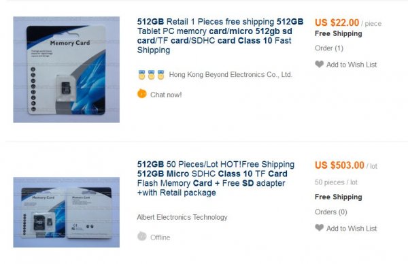
Task: Click the first gold medal seller badge
Action: point(141,75)
